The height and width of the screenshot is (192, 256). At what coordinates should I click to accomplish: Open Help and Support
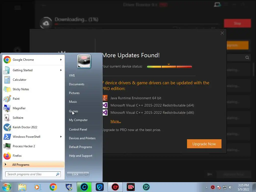click(x=81, y=156)
